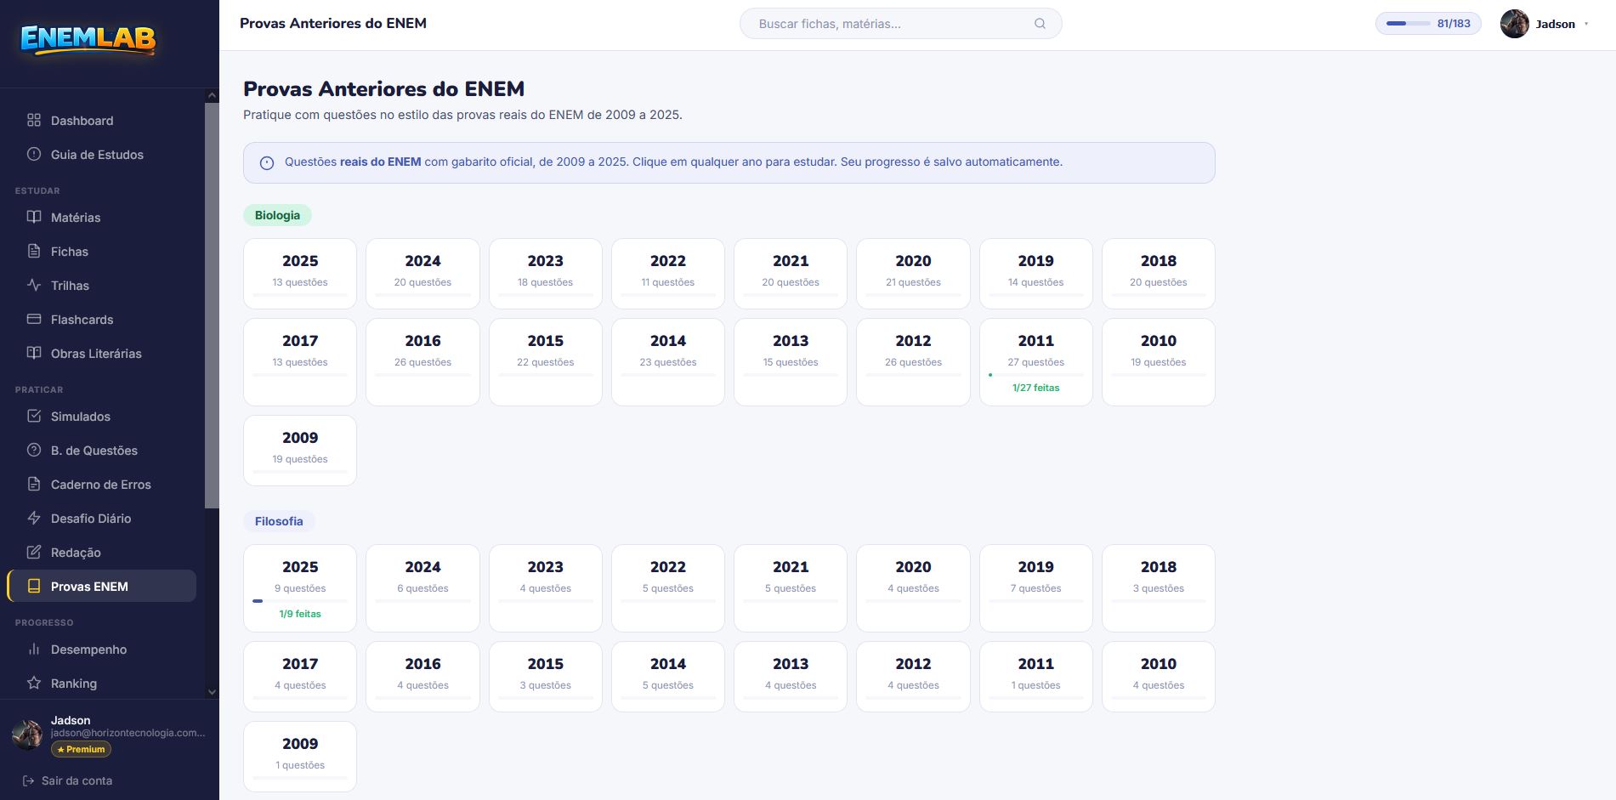Click the Filosofia 2025 progress bar
1616x800 pixels.
[300, 601]
